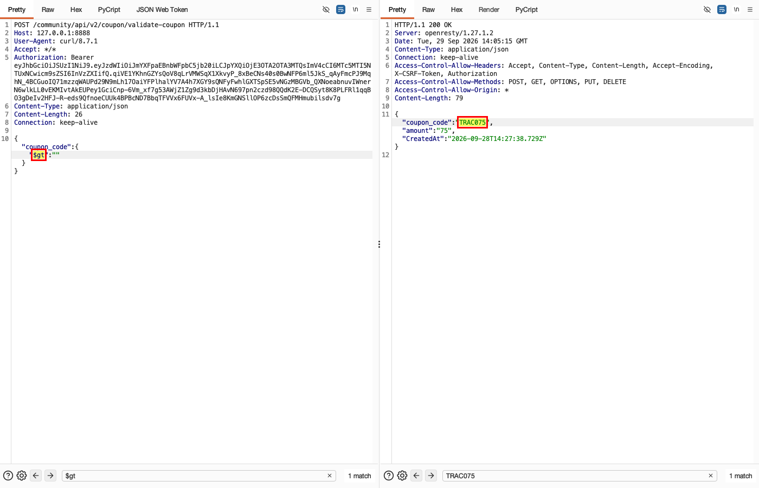The width and height of the screenshot is (759, 488).
Task: Toggle \n newline display in response pane
Action: [x=736, y=10]
